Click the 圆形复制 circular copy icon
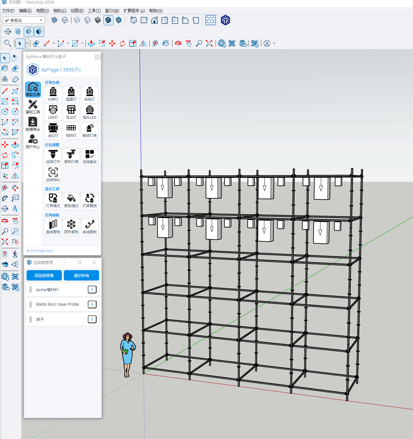The height and width of the screenshot is (439, 413). pos(71,227)
